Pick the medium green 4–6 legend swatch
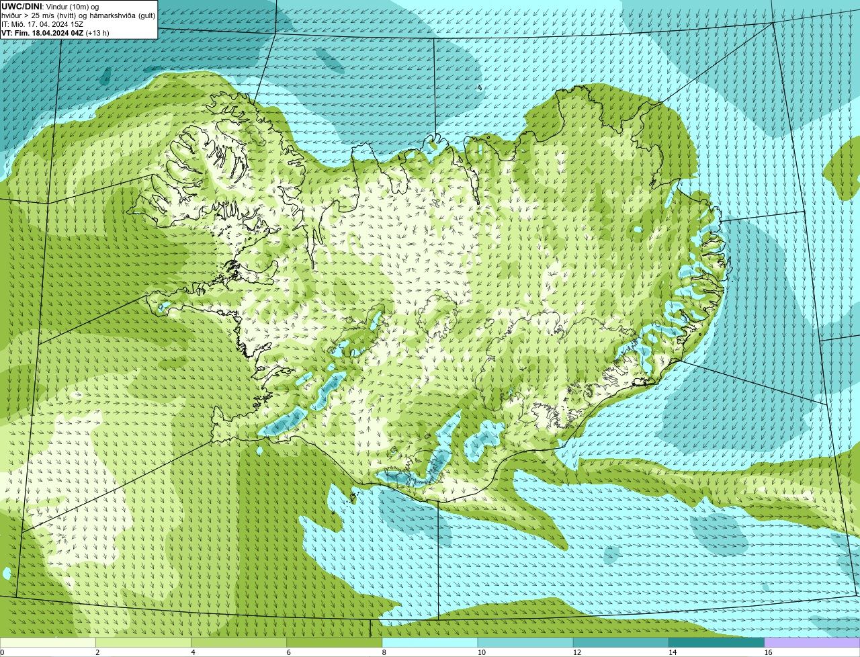 coord(239,642)
